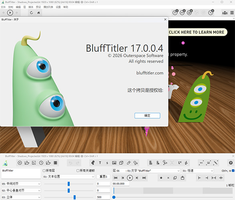Enable the 所有关键帧 checkbox

tap(78, 171)
